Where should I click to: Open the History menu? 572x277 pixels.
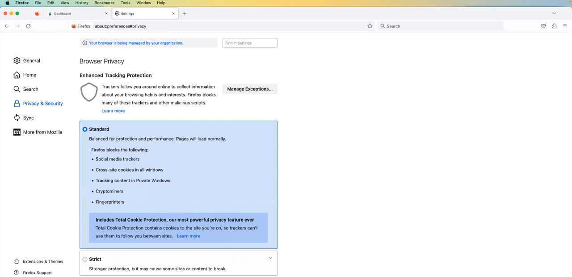coord(82,3)
